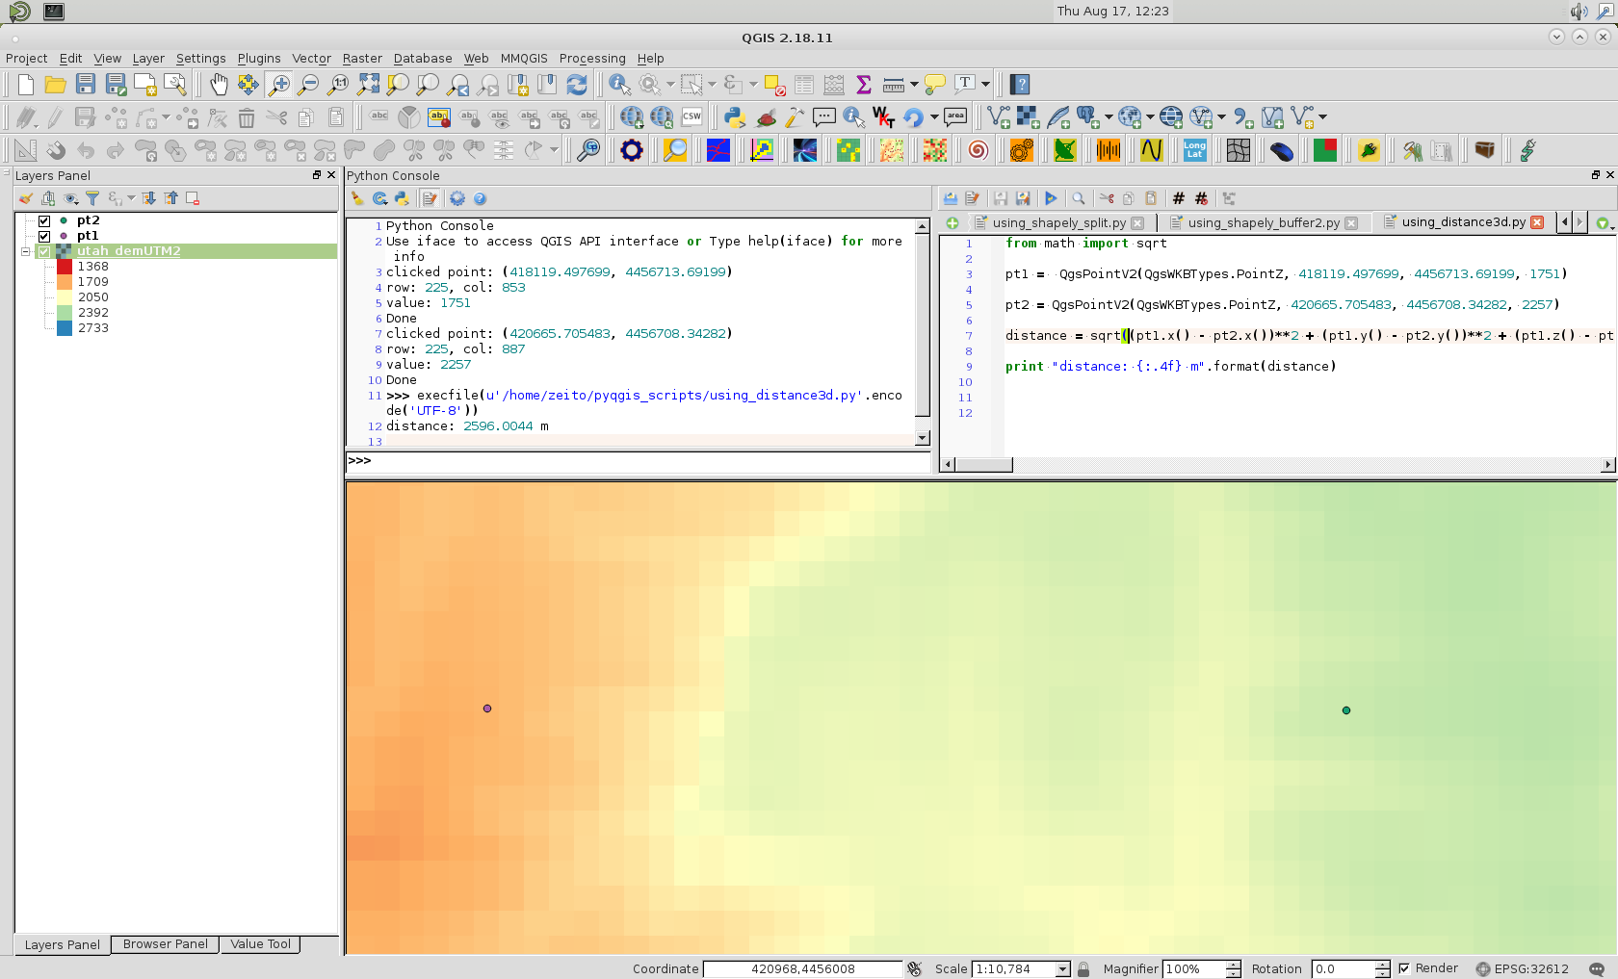Viewport: 1618px width, 979px height.
Task: Click the Coordinate input field
Action: [802, 969]
